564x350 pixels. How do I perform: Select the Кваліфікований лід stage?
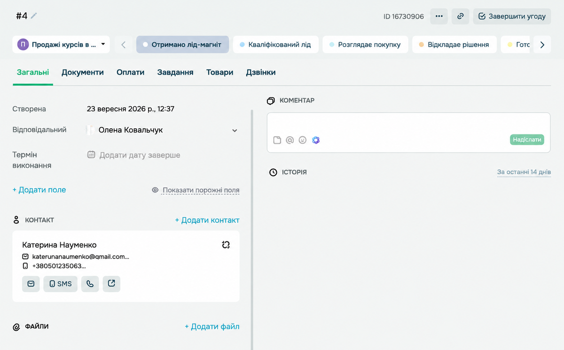pyautogui.click(x=275, y=45)
